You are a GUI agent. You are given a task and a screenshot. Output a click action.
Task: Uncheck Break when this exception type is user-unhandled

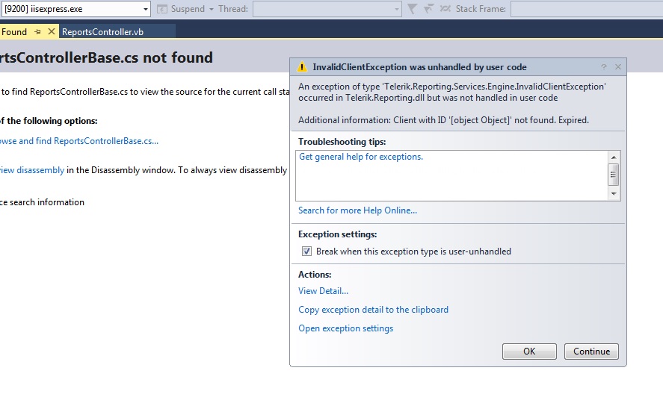pos(306,252)
